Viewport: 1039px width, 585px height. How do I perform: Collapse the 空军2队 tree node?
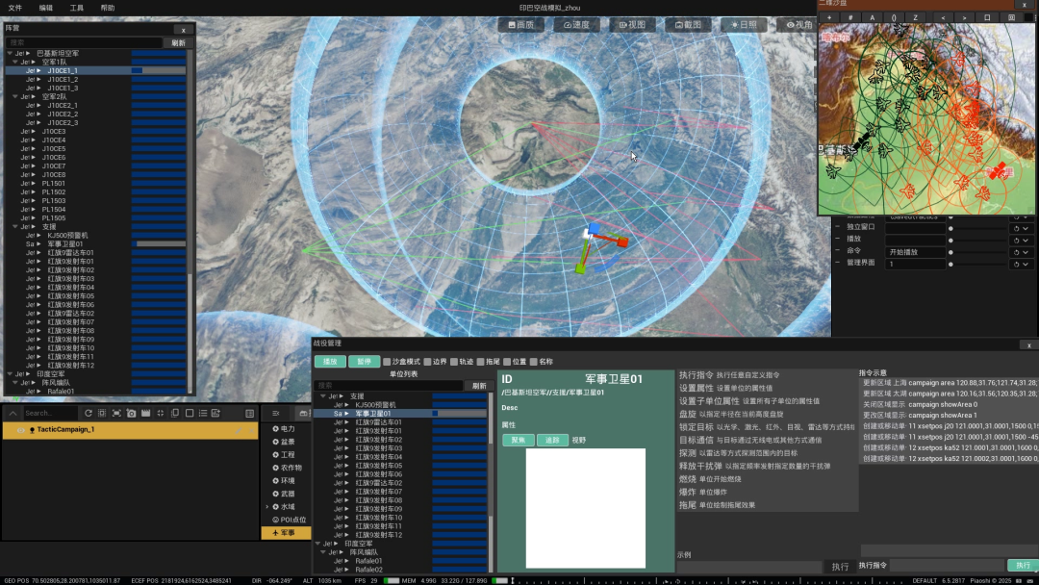[15, 97]
